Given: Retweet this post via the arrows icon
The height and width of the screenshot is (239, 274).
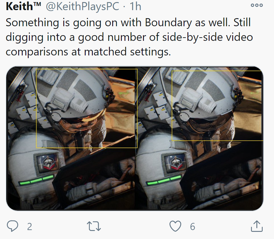Looking at the screenshot, I should point(94,226).
